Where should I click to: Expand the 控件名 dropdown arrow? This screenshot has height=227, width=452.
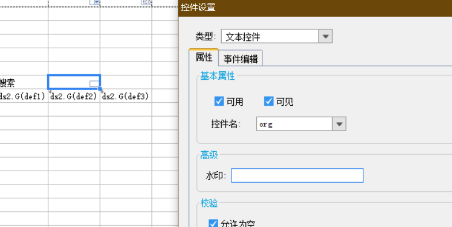point(339,124)
